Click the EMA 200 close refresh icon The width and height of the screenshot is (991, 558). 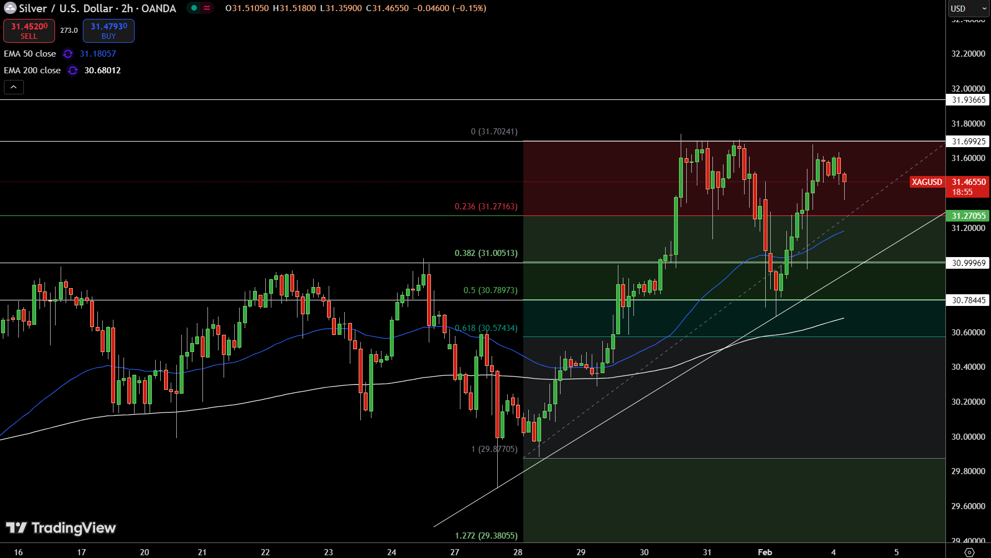click(x=73, y=71)
